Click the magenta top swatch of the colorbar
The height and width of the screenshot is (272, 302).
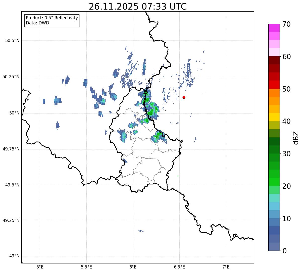click(274, 28)
